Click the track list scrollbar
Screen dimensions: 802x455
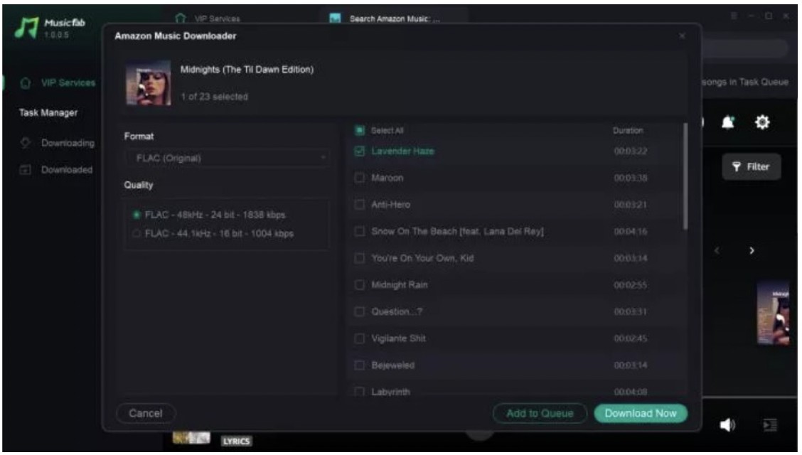685,176
